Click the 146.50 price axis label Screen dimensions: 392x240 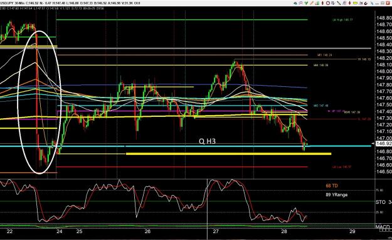tap(384, 171)
